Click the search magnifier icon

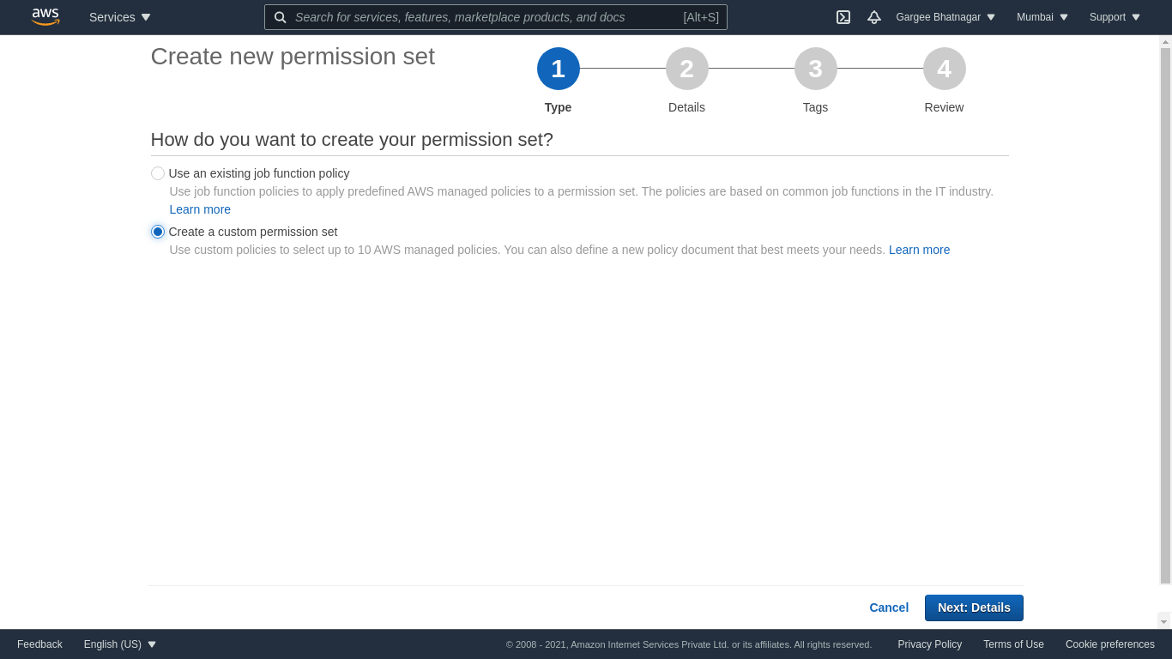281,17
